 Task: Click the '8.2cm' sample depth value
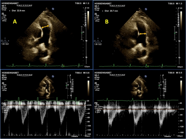[97, 112]
